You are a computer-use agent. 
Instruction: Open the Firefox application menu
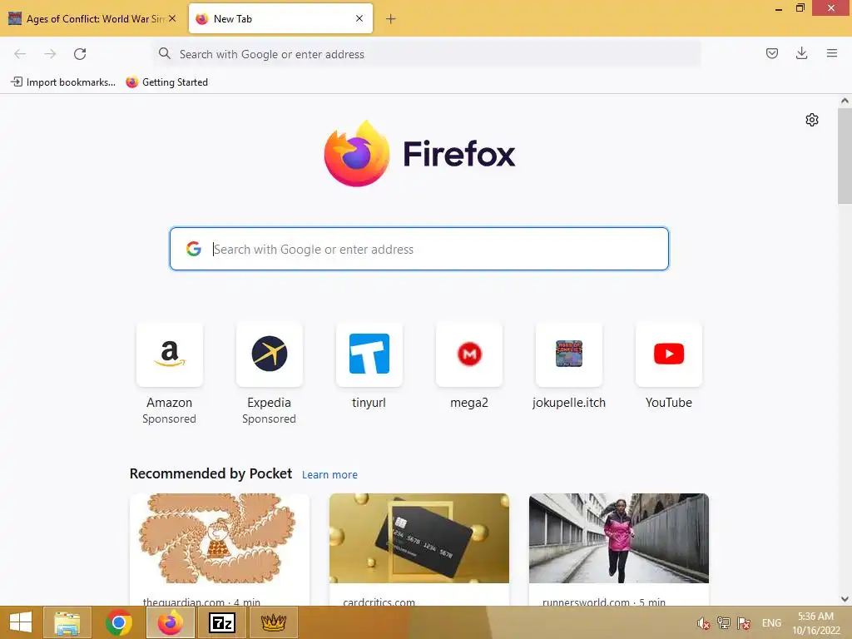[831, 53]
